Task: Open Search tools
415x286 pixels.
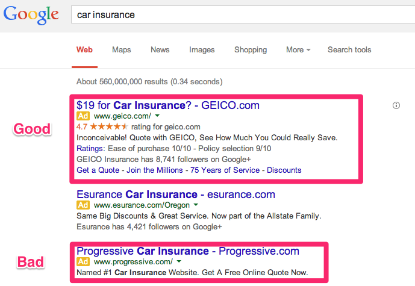Action: [x=349, y=50]
